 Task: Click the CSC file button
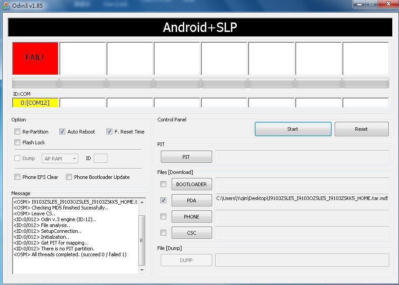pyautogui.click(x=191, y=232)
